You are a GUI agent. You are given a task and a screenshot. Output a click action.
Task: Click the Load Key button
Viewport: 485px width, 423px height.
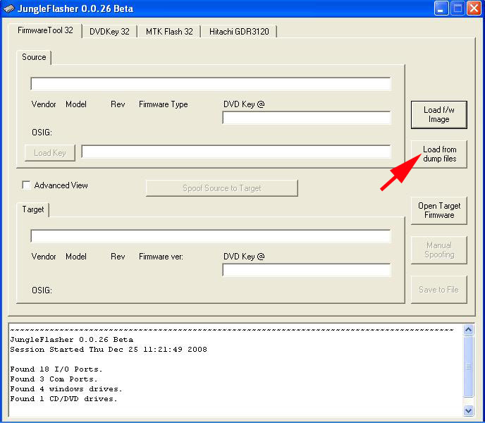(x=50, y=153)
